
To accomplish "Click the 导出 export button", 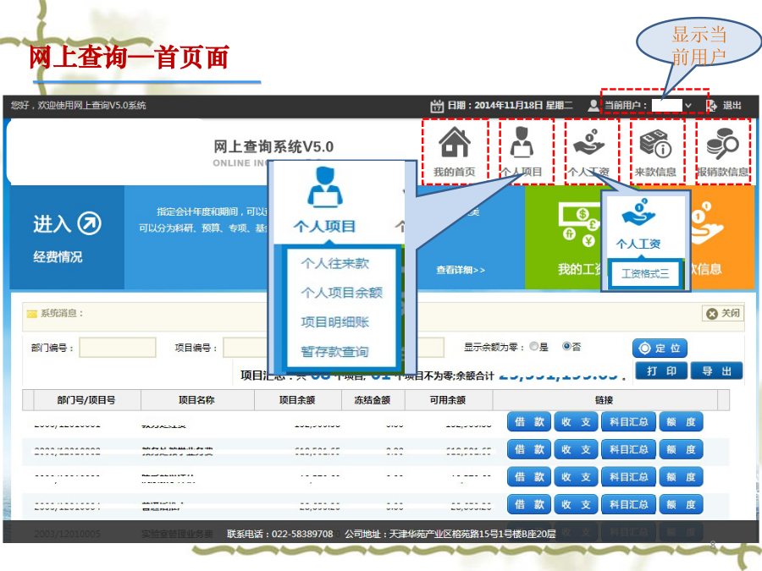I will pyautogui.click(x=717, y=371).
